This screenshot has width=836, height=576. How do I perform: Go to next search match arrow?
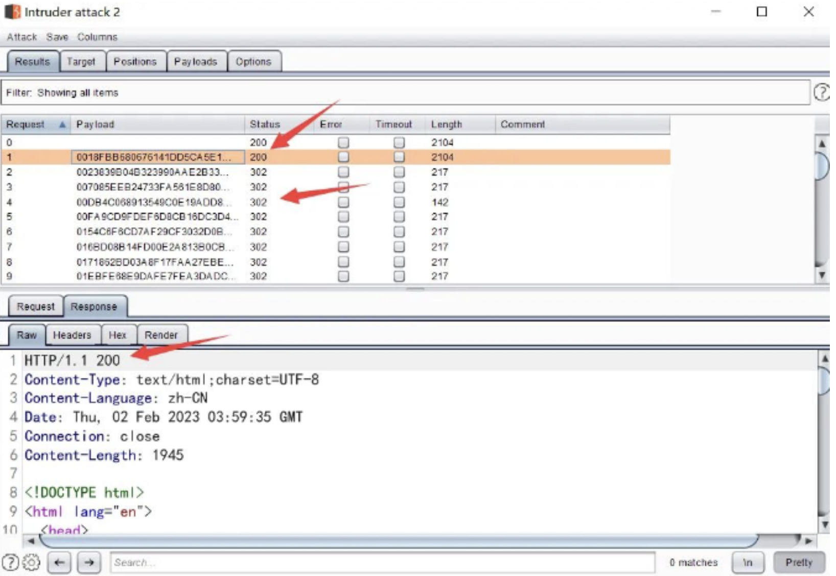click(x=89, y=562)
